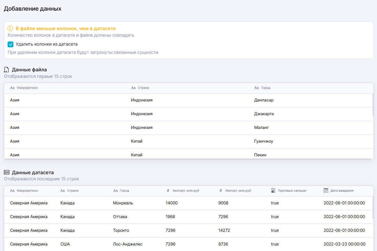Viewport: 377px width, 251px height.
Task: Uncheck the Удалить колонки из датасета checkbox
Action: tap(11, 44)
